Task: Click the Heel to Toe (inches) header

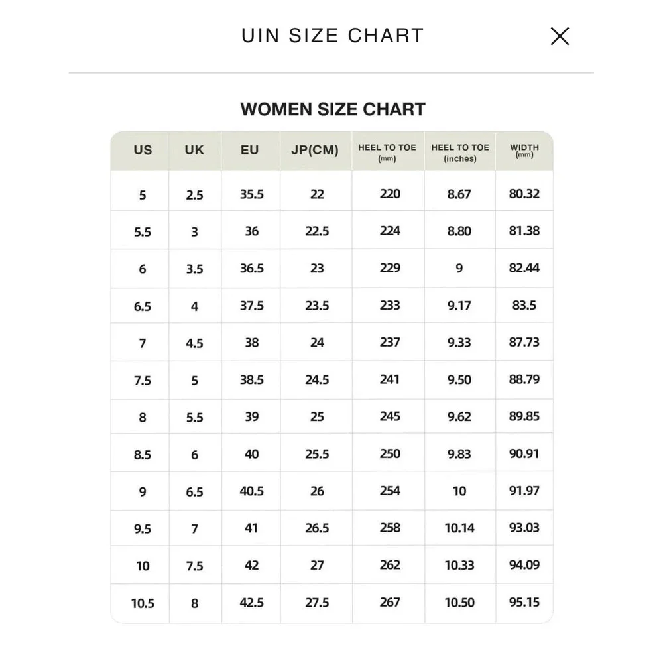Action: 460,152
